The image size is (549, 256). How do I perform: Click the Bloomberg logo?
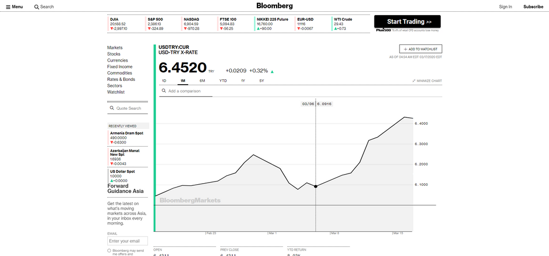(x=274, y=5)
